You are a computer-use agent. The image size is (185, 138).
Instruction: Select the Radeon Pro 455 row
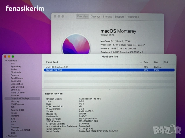coord(109,70)
